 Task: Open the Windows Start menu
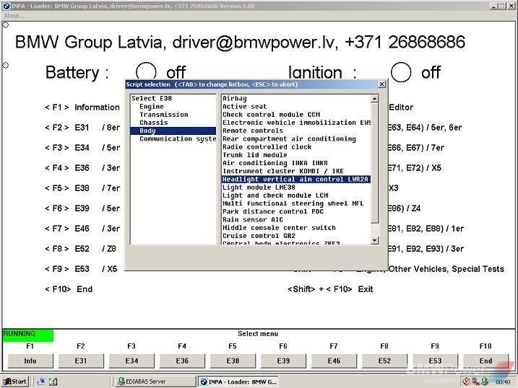point(15,382)
